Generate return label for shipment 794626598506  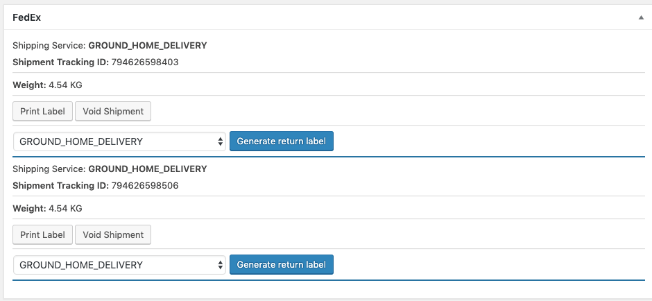tap(282, 265)
